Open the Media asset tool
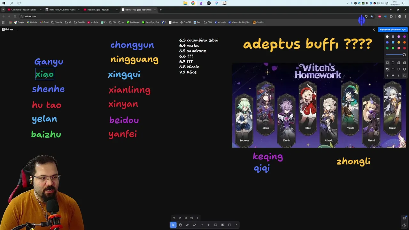This screenshot has height=230, width=409. click(x=222, y=225)
